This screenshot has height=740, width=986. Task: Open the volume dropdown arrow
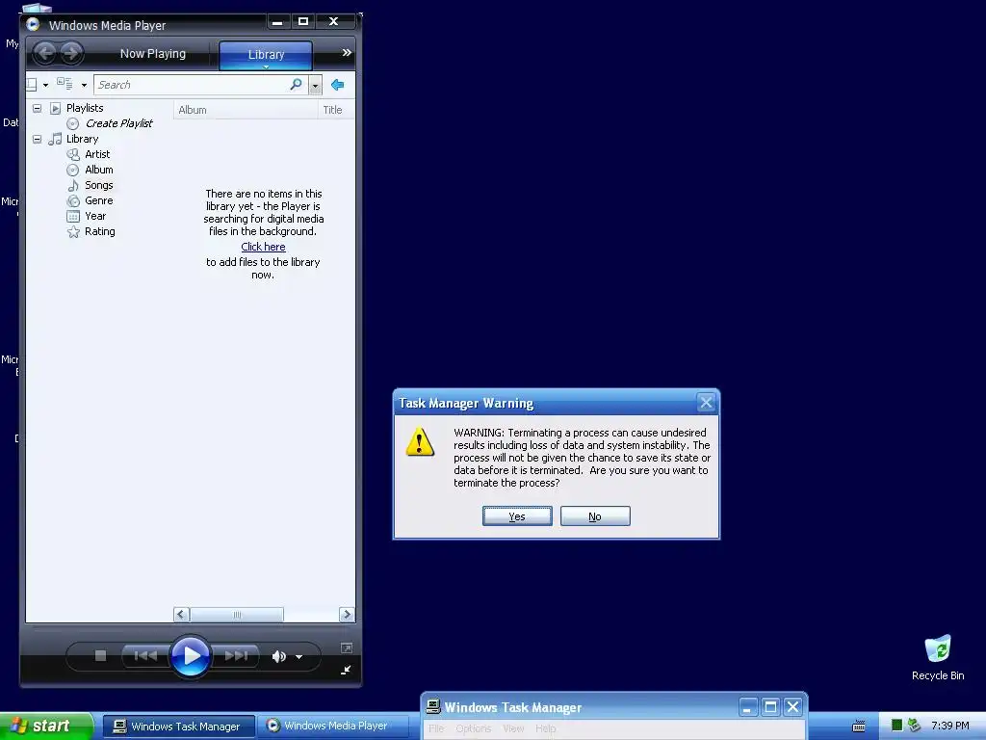click(x=299, y=657)
